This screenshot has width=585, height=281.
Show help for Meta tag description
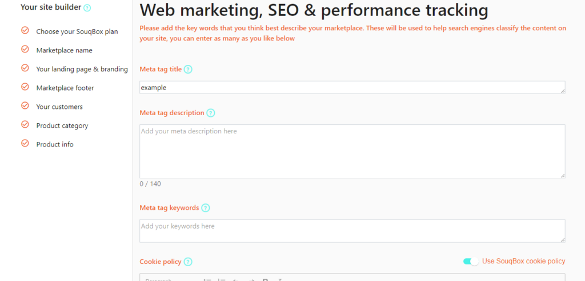[x=211, y=113]
